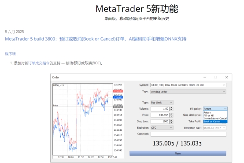
Task: Click the blue bid price label on chart
Action: [x=118, y=97]
